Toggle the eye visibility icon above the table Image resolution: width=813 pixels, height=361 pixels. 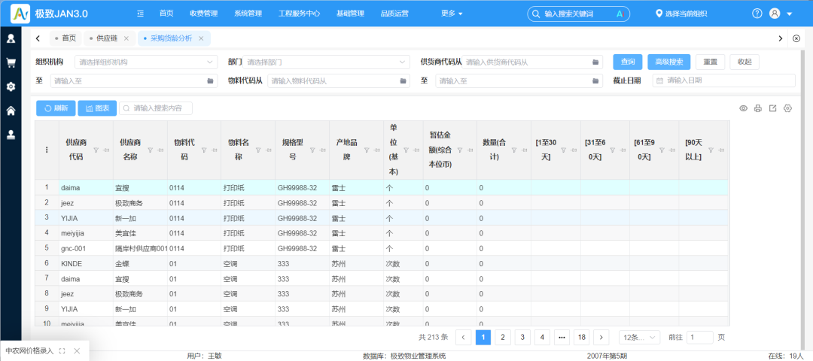[743, 108]
